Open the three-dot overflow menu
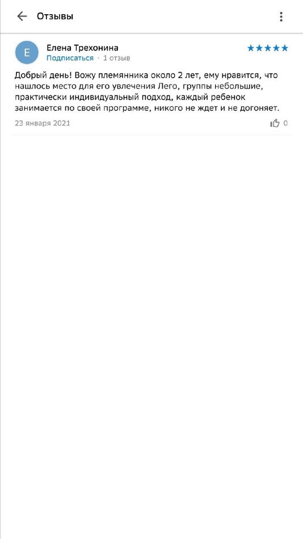303x539 pixels. 281,16
